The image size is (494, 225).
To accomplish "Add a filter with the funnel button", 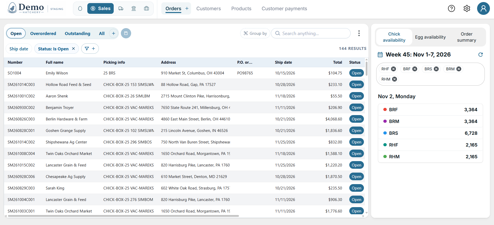I will click(90, 49).
